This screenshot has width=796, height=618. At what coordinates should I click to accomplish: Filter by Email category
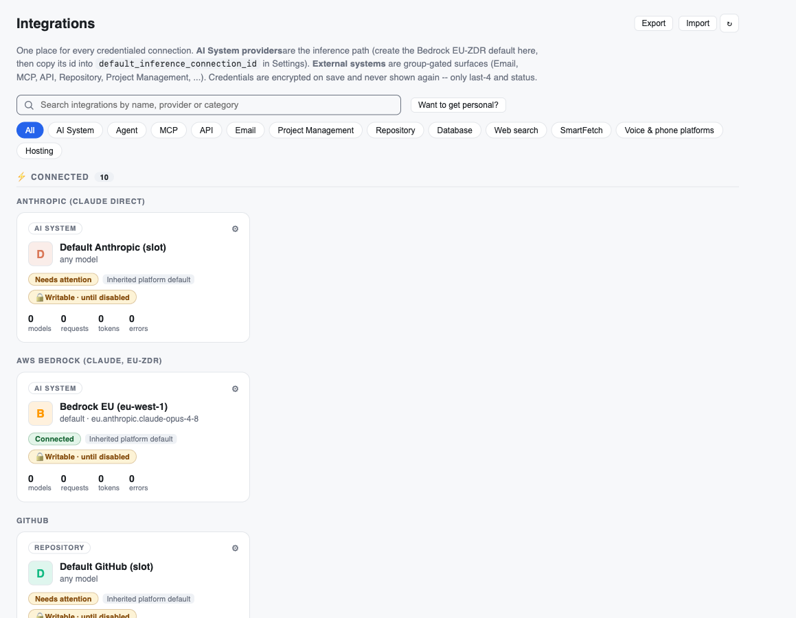pos(245,130)
